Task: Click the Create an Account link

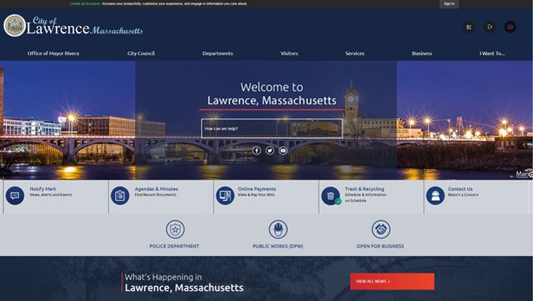Action: [85, 4]
